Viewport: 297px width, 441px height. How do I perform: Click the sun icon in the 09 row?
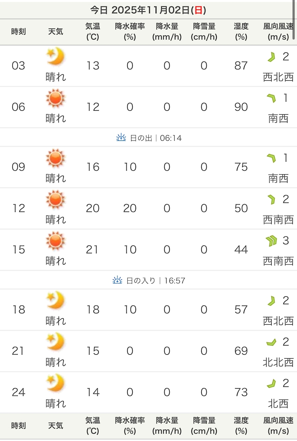click(56, 158)
